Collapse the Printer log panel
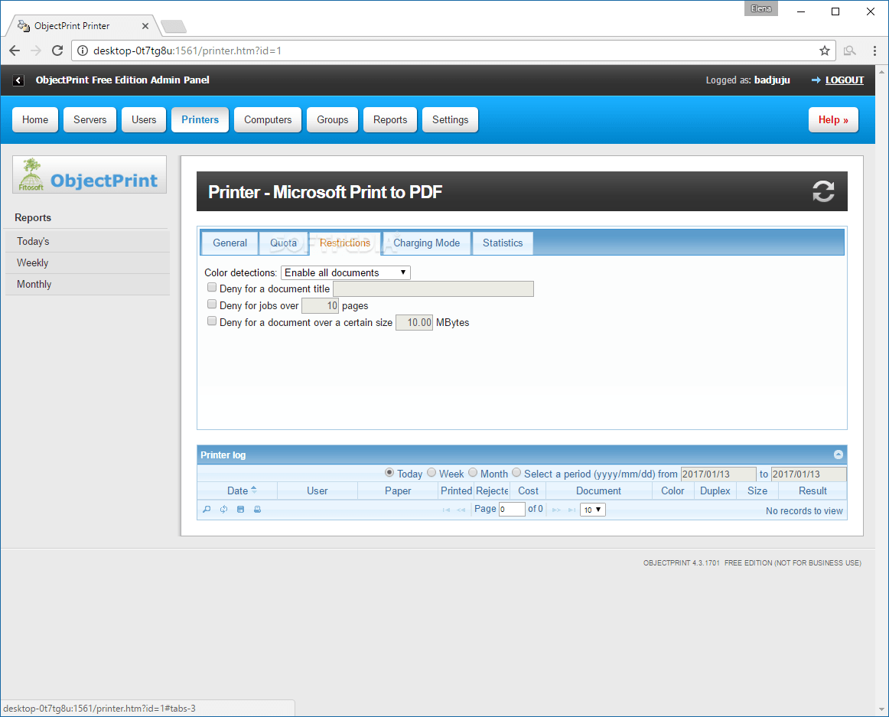Viewport: 889px width, 717px height. click(x=839, y=455)
